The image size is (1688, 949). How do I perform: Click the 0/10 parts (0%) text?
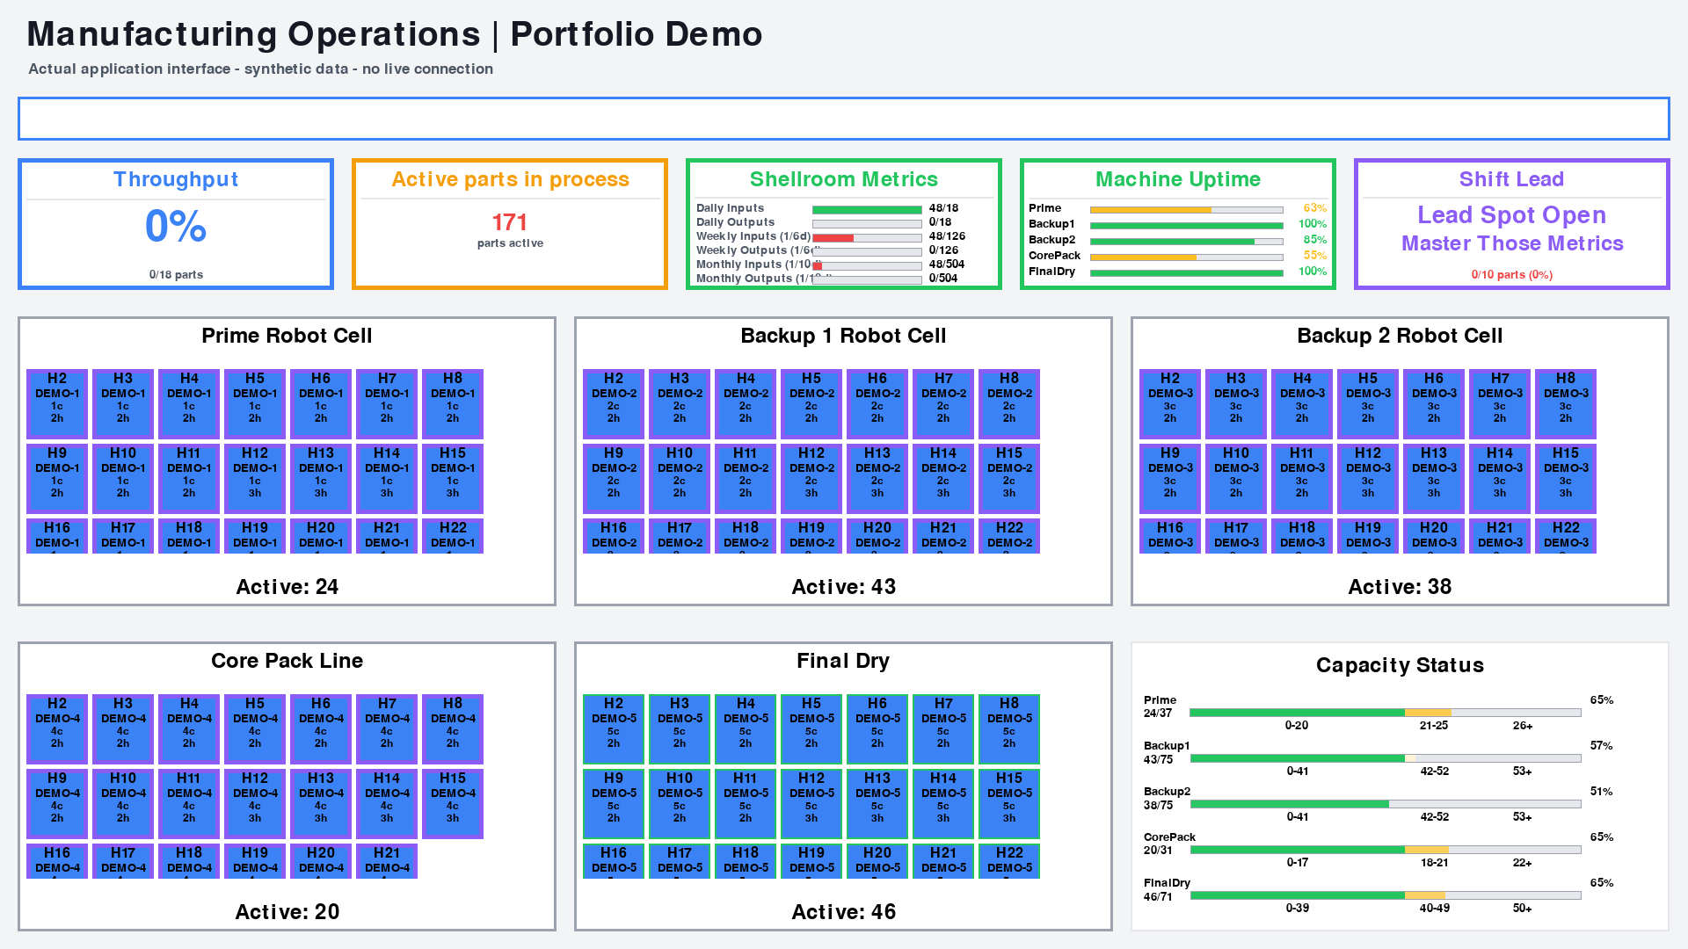[x=1511, y=275]
